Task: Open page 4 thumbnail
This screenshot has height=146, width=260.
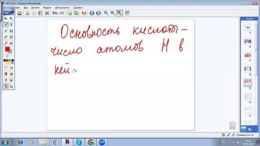Action: [x=248, y=69]
